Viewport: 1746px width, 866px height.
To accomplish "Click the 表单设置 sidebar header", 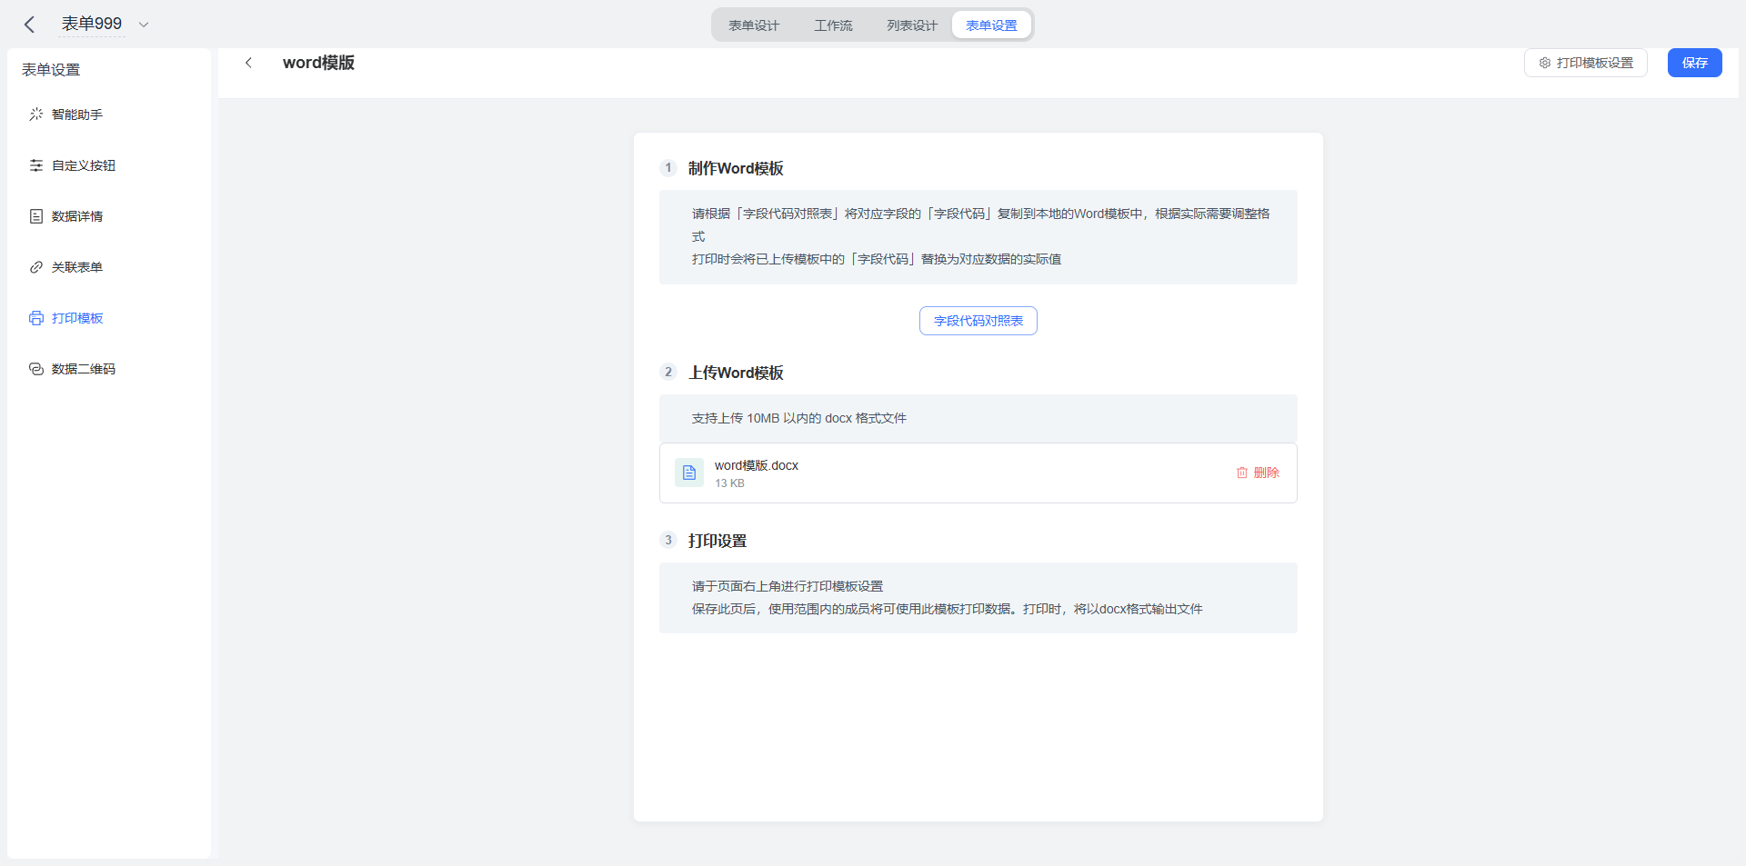I will 51,70.
